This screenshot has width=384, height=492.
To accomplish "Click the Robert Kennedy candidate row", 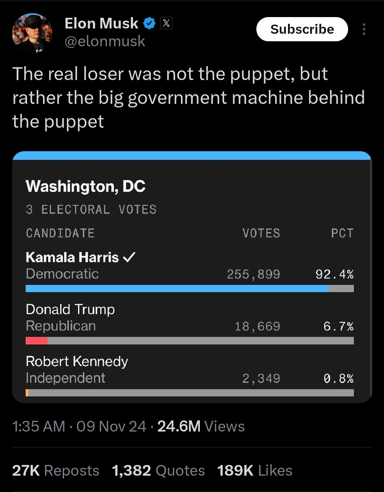I will [x=190, y=375].
